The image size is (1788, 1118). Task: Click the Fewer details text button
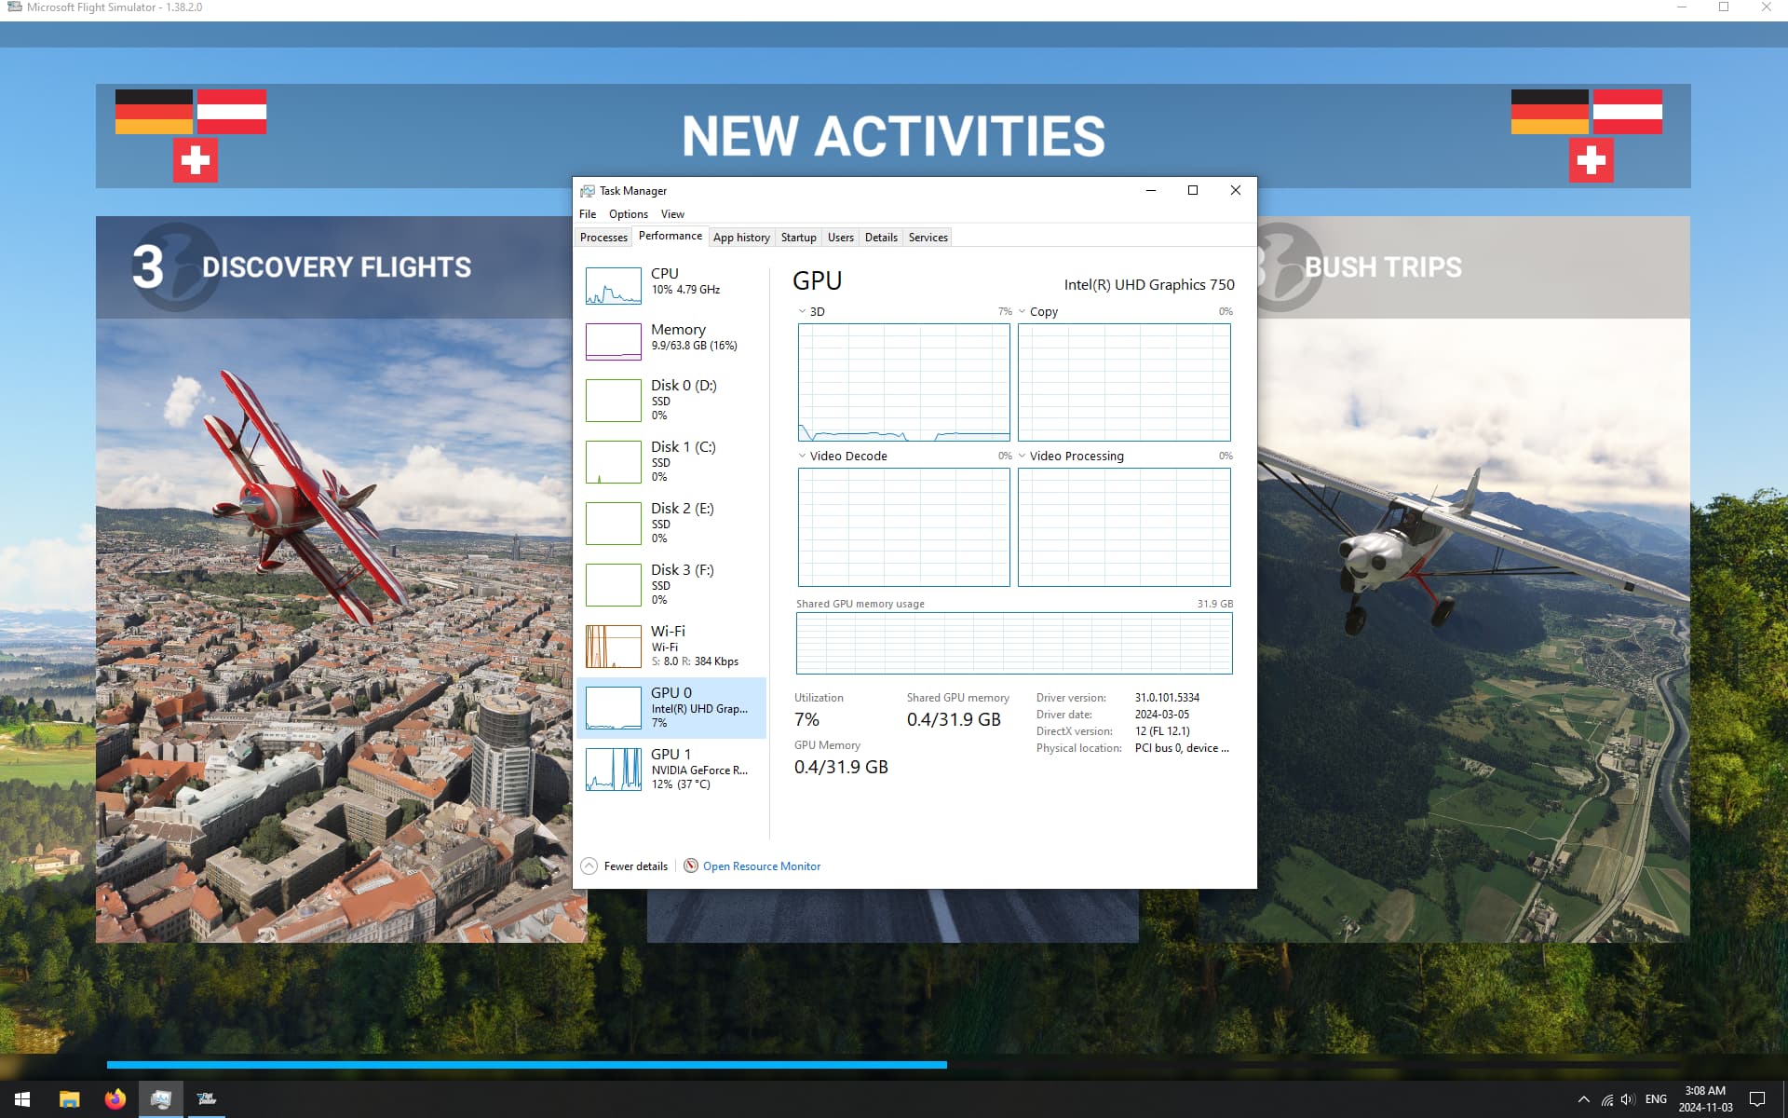click(x=635, y=866)
